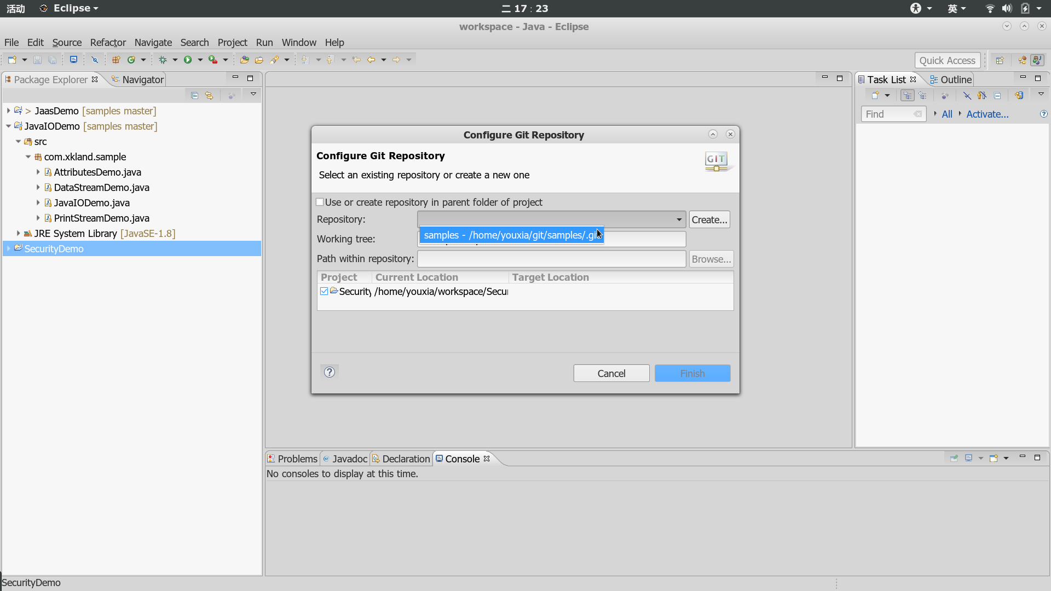Screen dimensions: 1051x591
Task: Click the Open Console icon
Action: [x=994, y=458]
